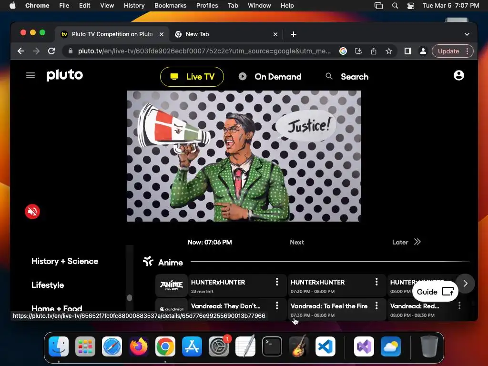Launch Firefox from the Dock
Viewport: 488px width, 366px height.
[139, 346]
